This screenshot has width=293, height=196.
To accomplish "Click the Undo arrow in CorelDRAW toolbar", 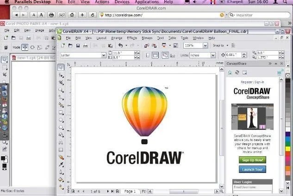I will click(x=120, y=46).
